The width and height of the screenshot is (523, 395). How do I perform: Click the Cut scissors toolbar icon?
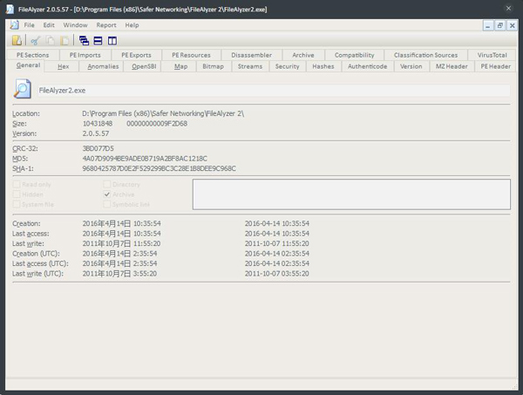[x=36, y=41]
